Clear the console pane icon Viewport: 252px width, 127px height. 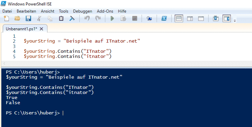pyautogui.click(x=72, y=18)
